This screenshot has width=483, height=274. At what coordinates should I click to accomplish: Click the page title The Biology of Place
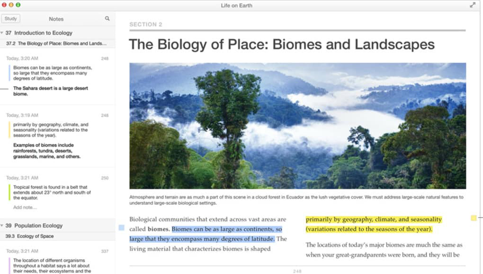282,44
